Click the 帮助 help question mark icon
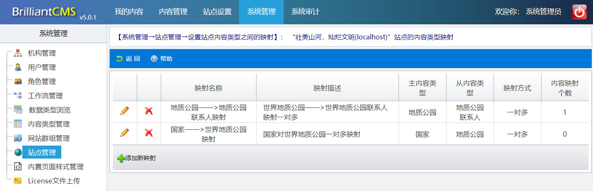Viewport: 593px width, 191px height. point(154,59)
